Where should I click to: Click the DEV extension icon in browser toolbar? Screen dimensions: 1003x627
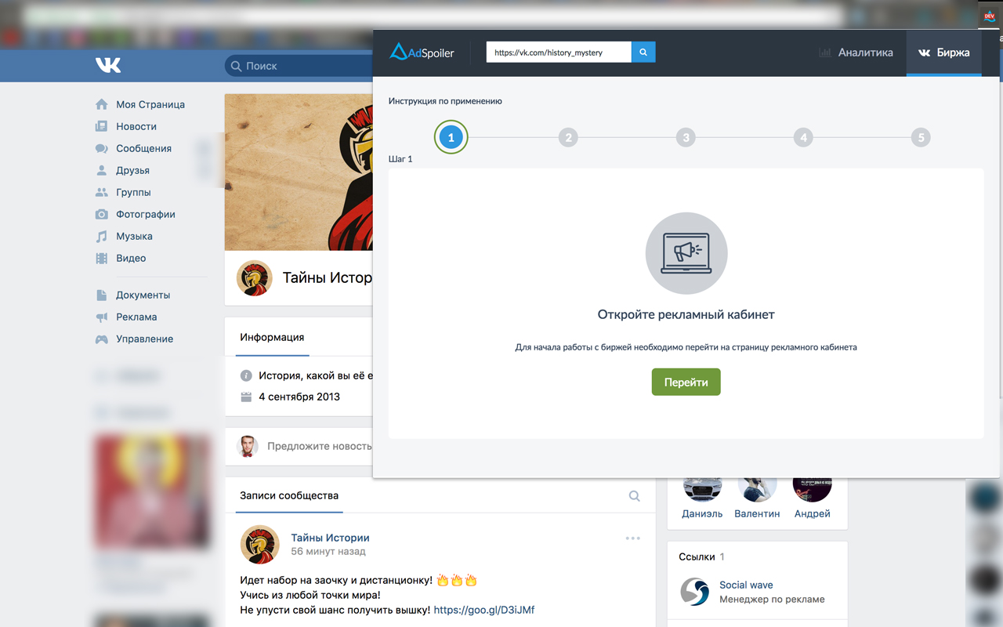(989, 15)
